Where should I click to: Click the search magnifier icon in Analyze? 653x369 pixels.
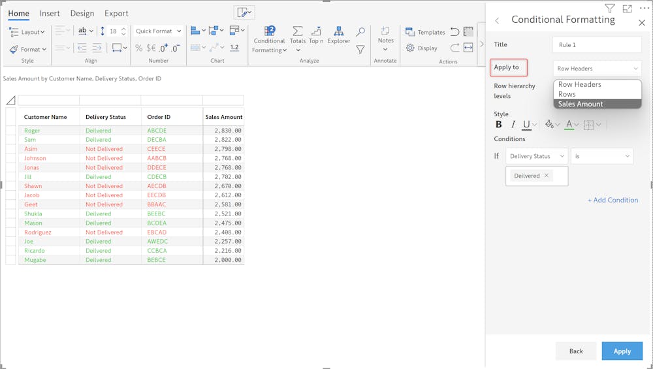360,32
